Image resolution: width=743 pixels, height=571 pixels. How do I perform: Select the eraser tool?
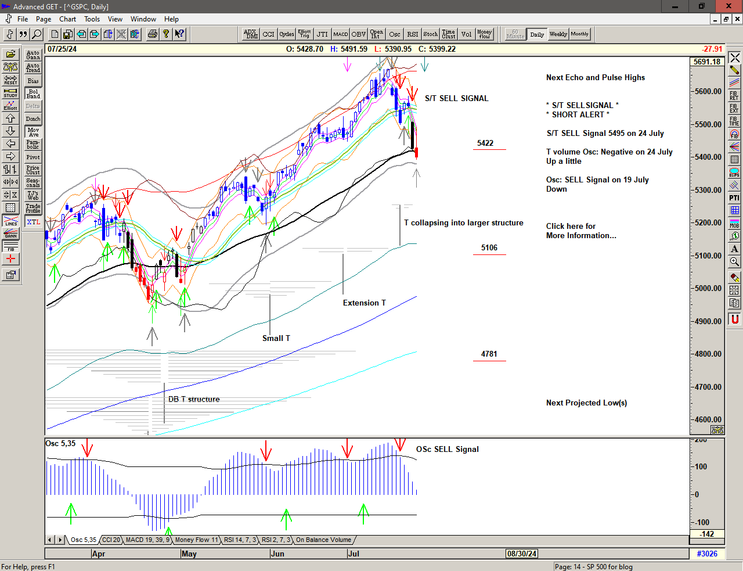734,278
